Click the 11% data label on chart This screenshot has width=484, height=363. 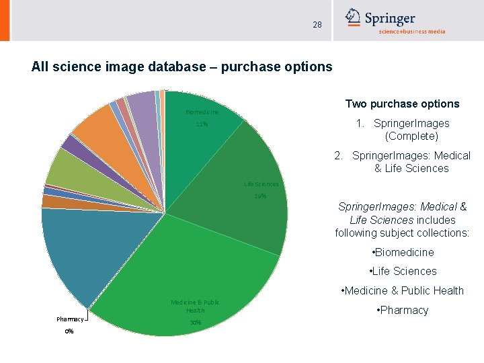[202, 124]
